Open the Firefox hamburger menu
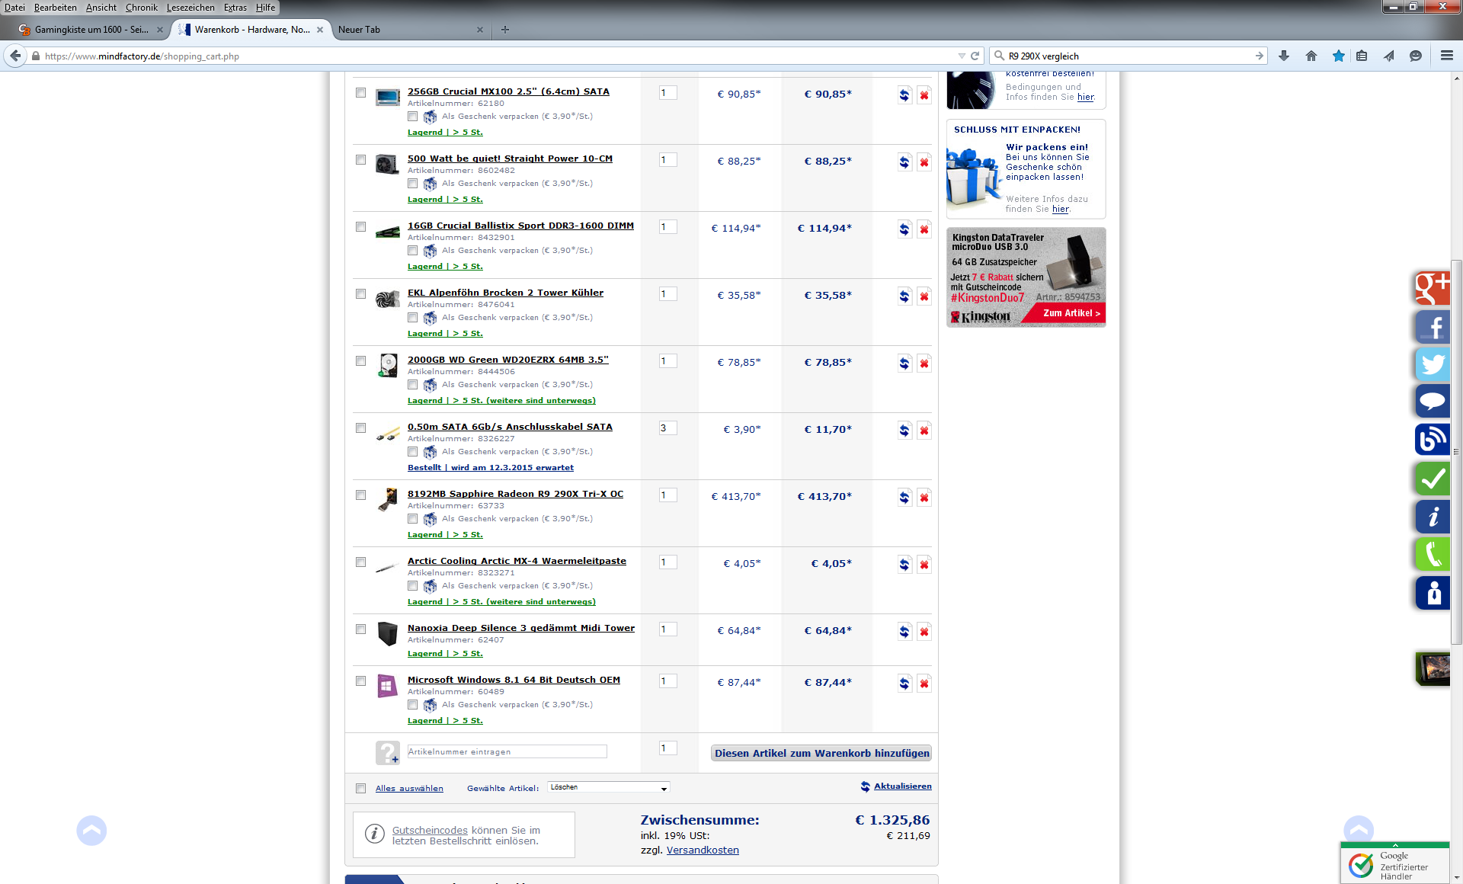 pos(1446,56)
